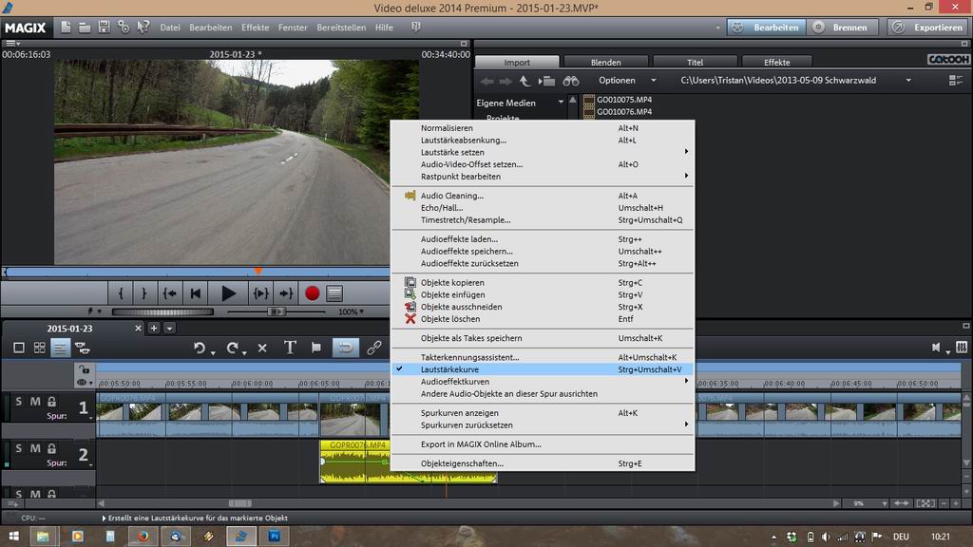Select the title text tool in timeline toolbar
973x547 pixels.
coord(291,348)
